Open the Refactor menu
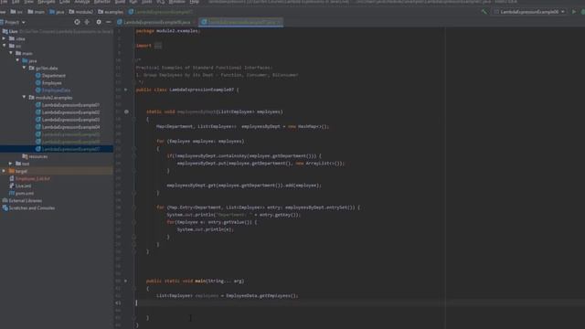This screenshot has height=329, width=585. 101,2
